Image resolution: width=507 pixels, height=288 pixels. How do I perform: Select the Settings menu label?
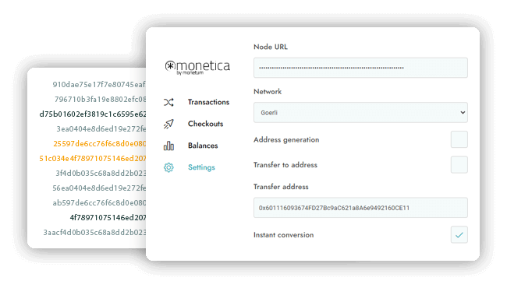click(x=201, y=167)
